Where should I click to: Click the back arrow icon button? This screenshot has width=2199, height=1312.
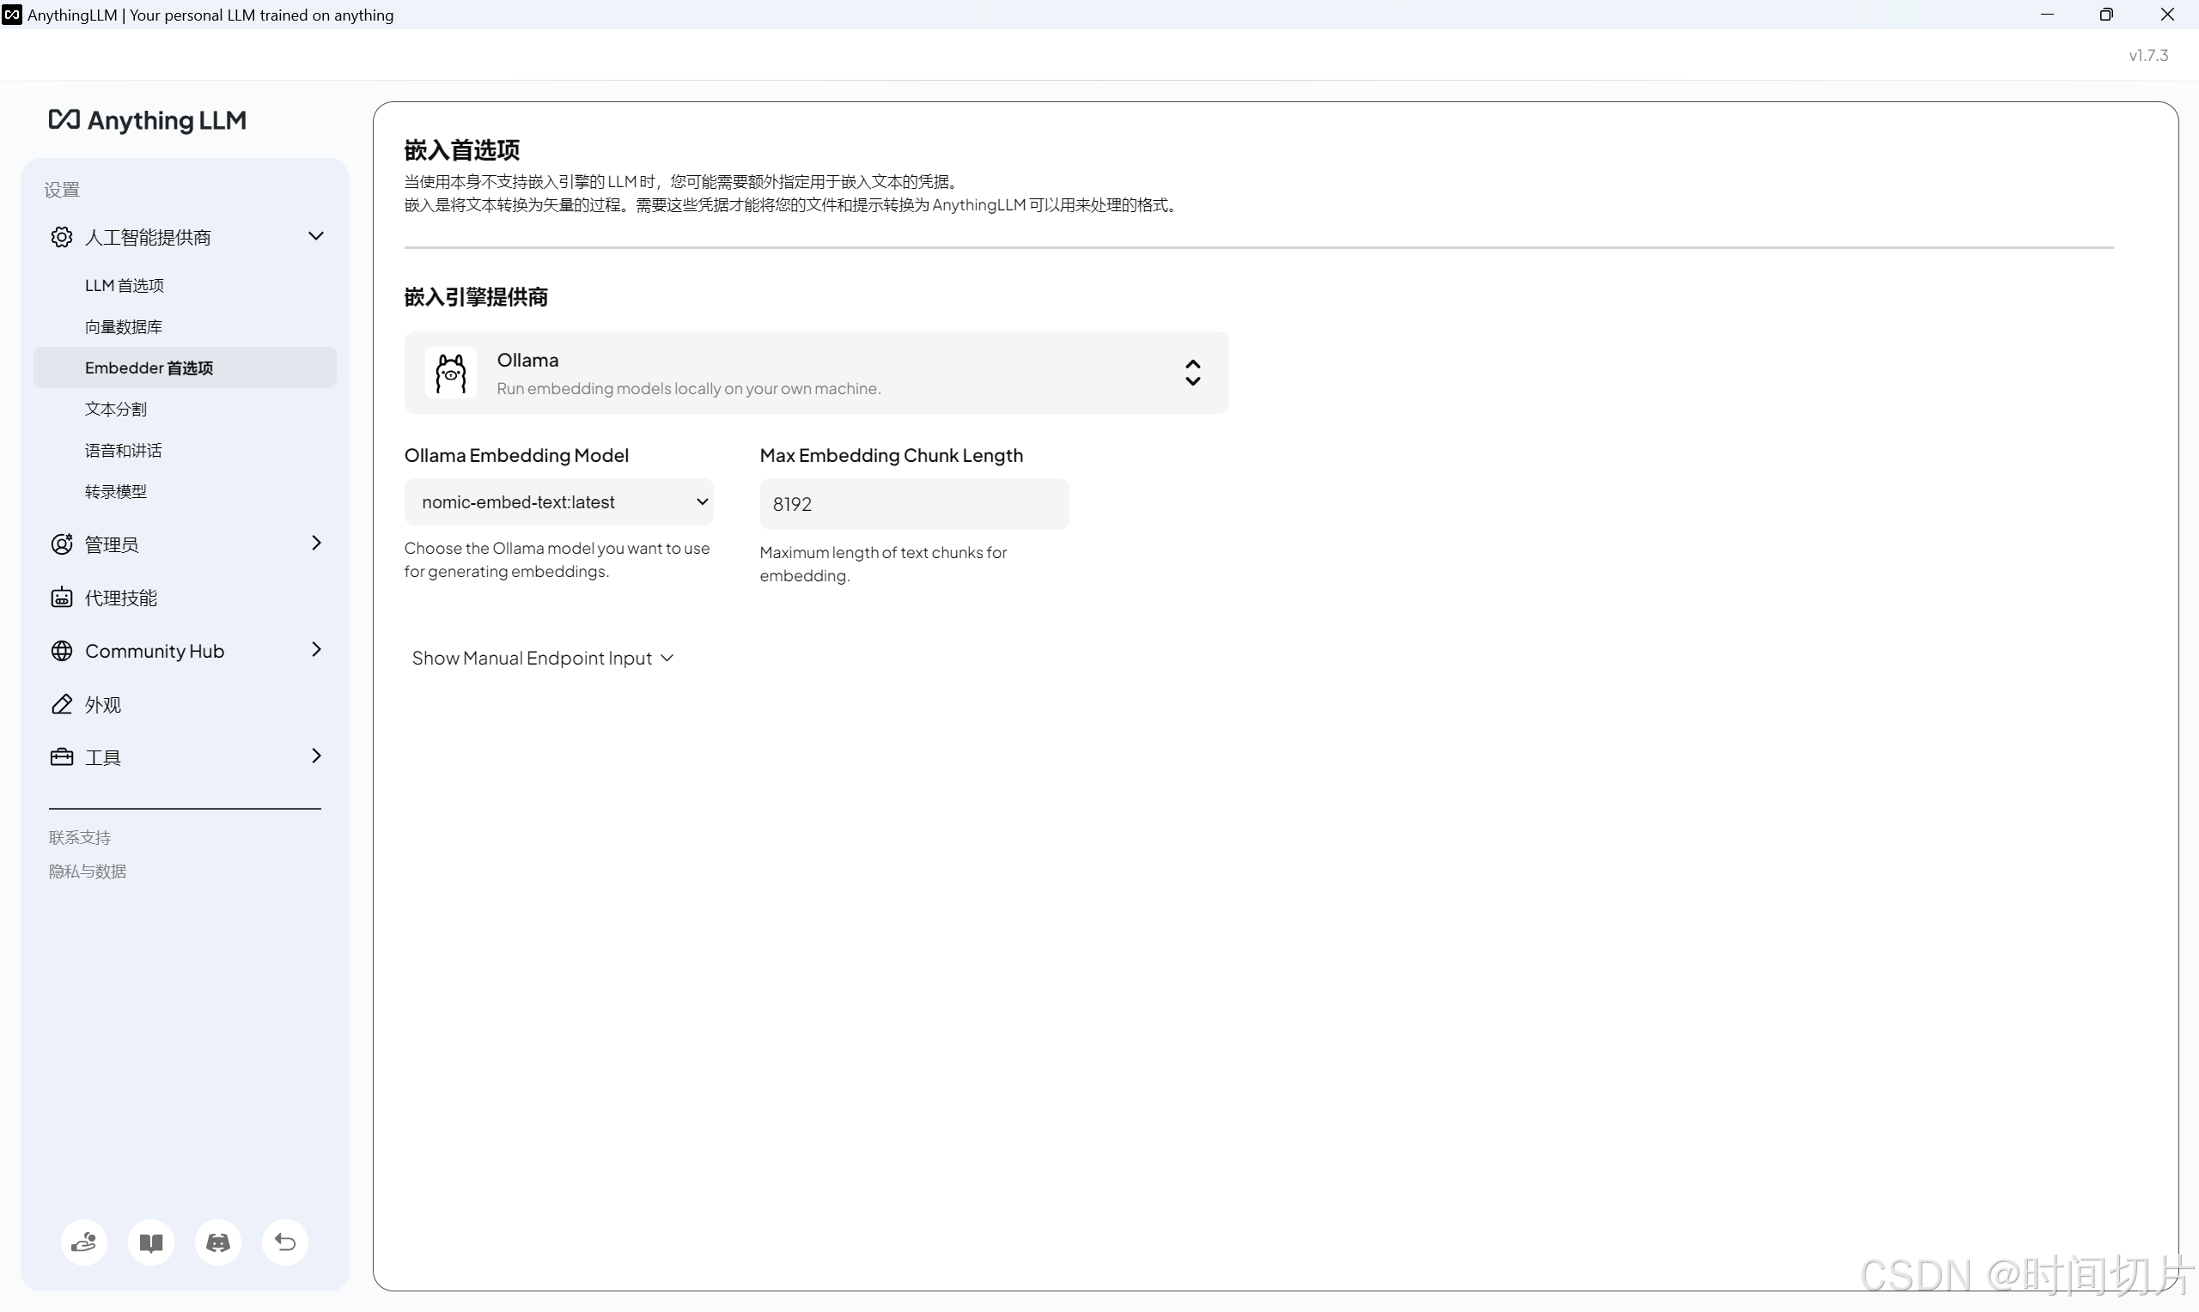click(284, 1242)
